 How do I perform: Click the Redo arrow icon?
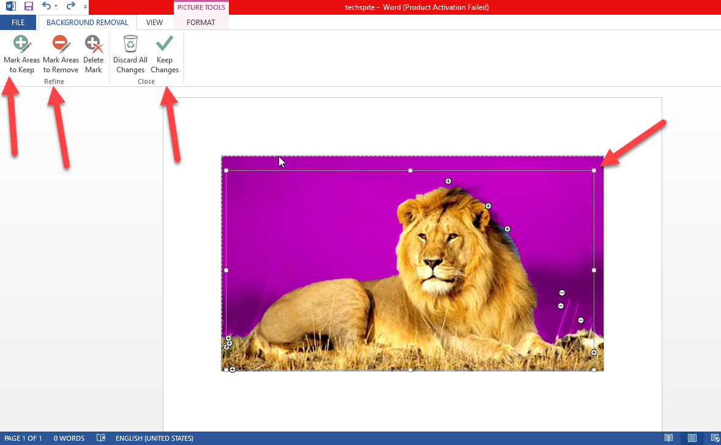[70, 7]
